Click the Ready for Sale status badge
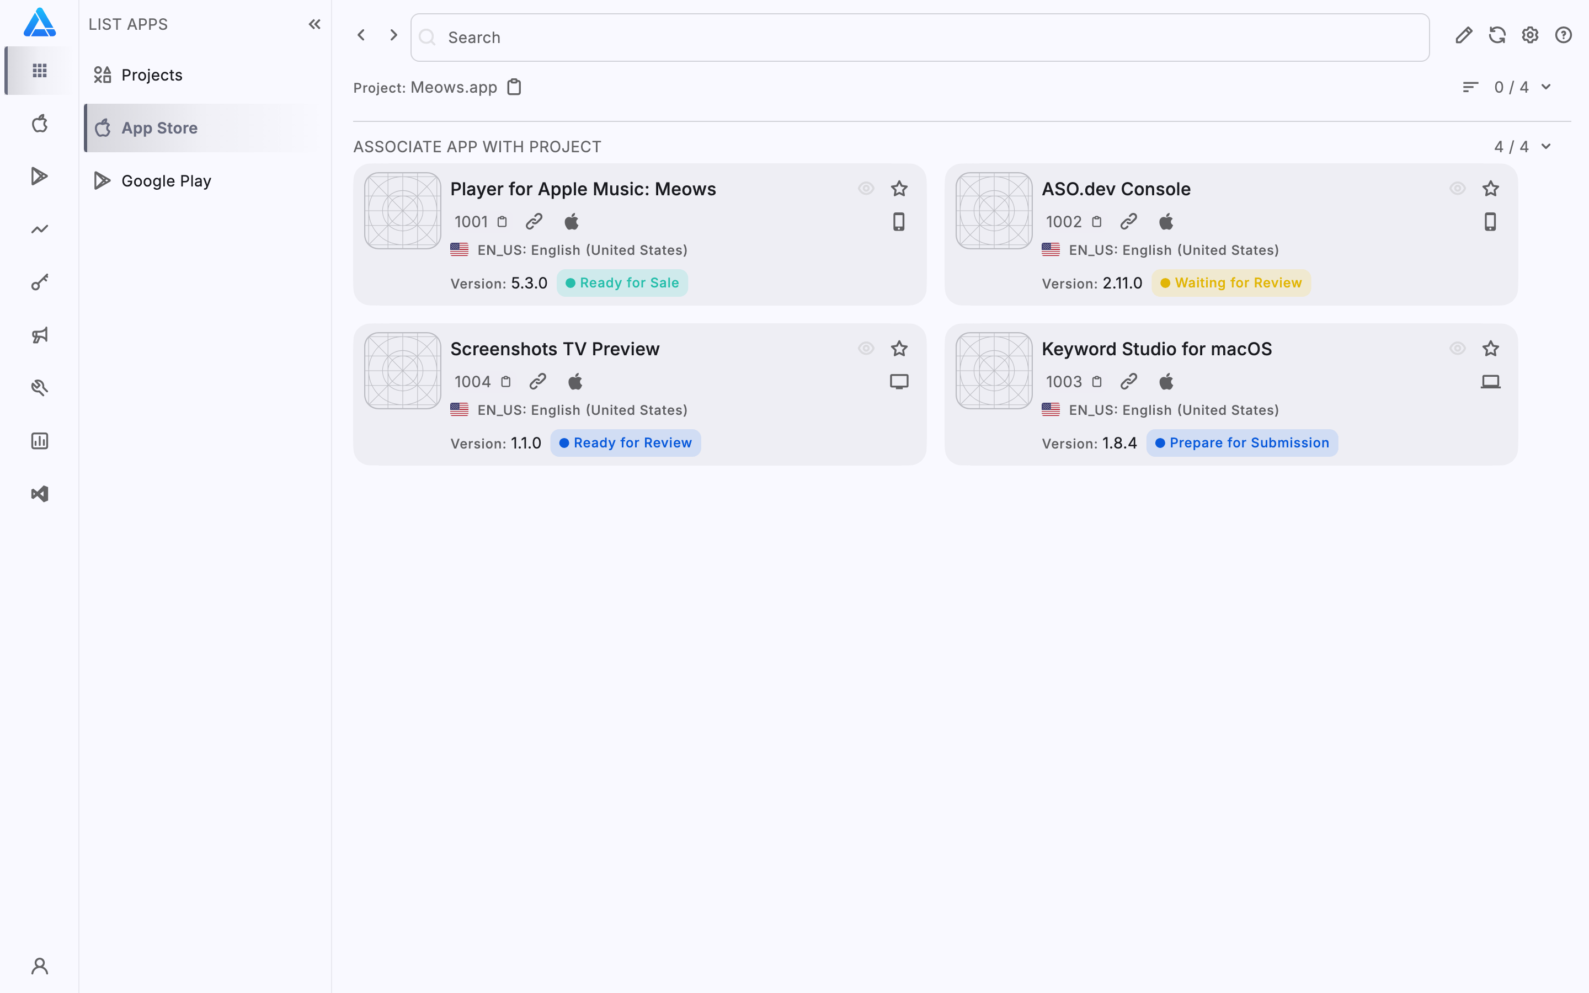 622,283
